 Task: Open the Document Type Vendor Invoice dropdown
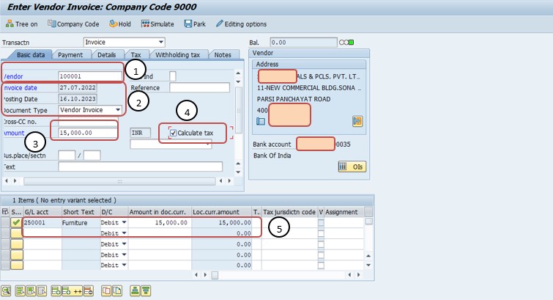(x=118, y=110)
